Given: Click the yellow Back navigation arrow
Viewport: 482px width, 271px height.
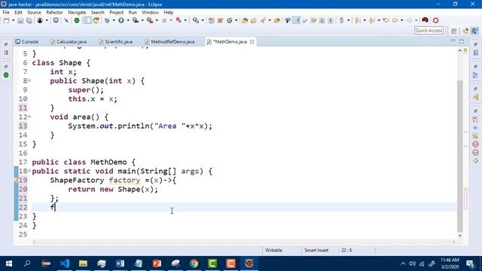Looking at the screenshot, I should 395,20.
